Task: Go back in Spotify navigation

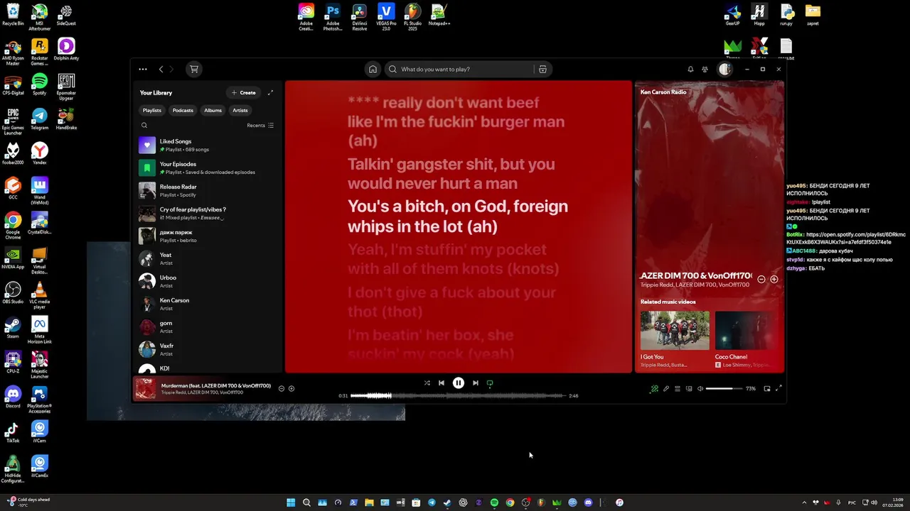Action: [x=161, y=70]
